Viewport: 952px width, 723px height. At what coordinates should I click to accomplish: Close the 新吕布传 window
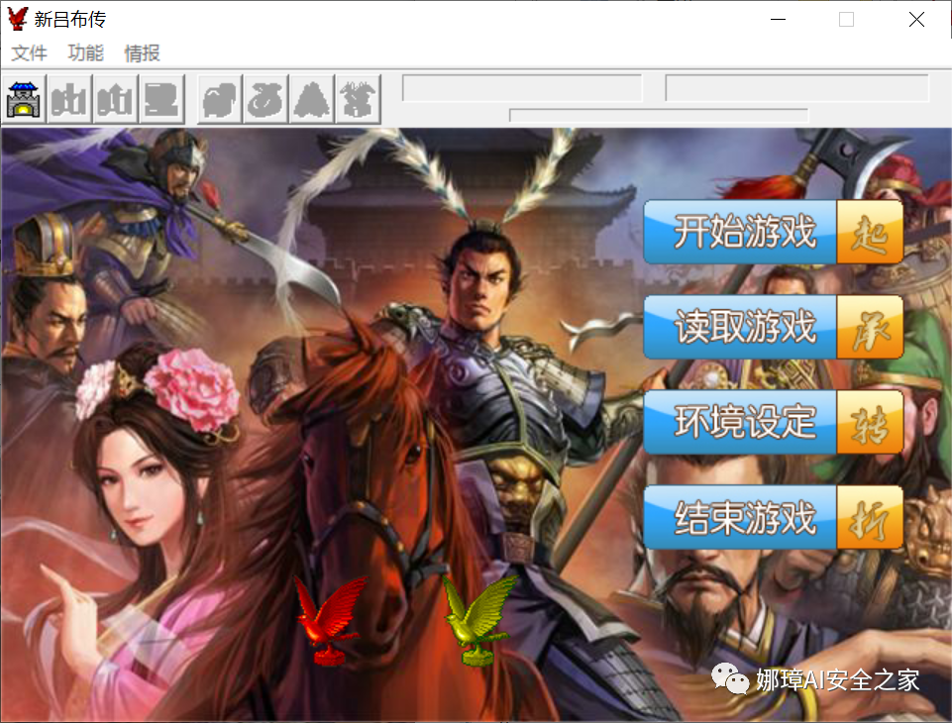click(x=916, y=20)
